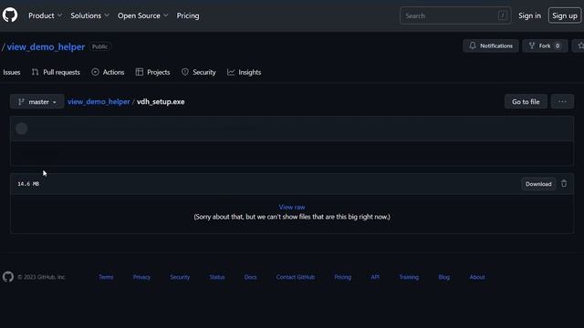Click the Sign in link
The image size is (584, 328).
(529, 15)
